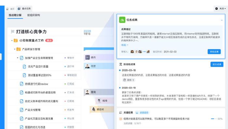Click document icon for 产品文档整理
Image resolution: width=228 pixels, height=129 pixels.
click(x=21, y=110)
